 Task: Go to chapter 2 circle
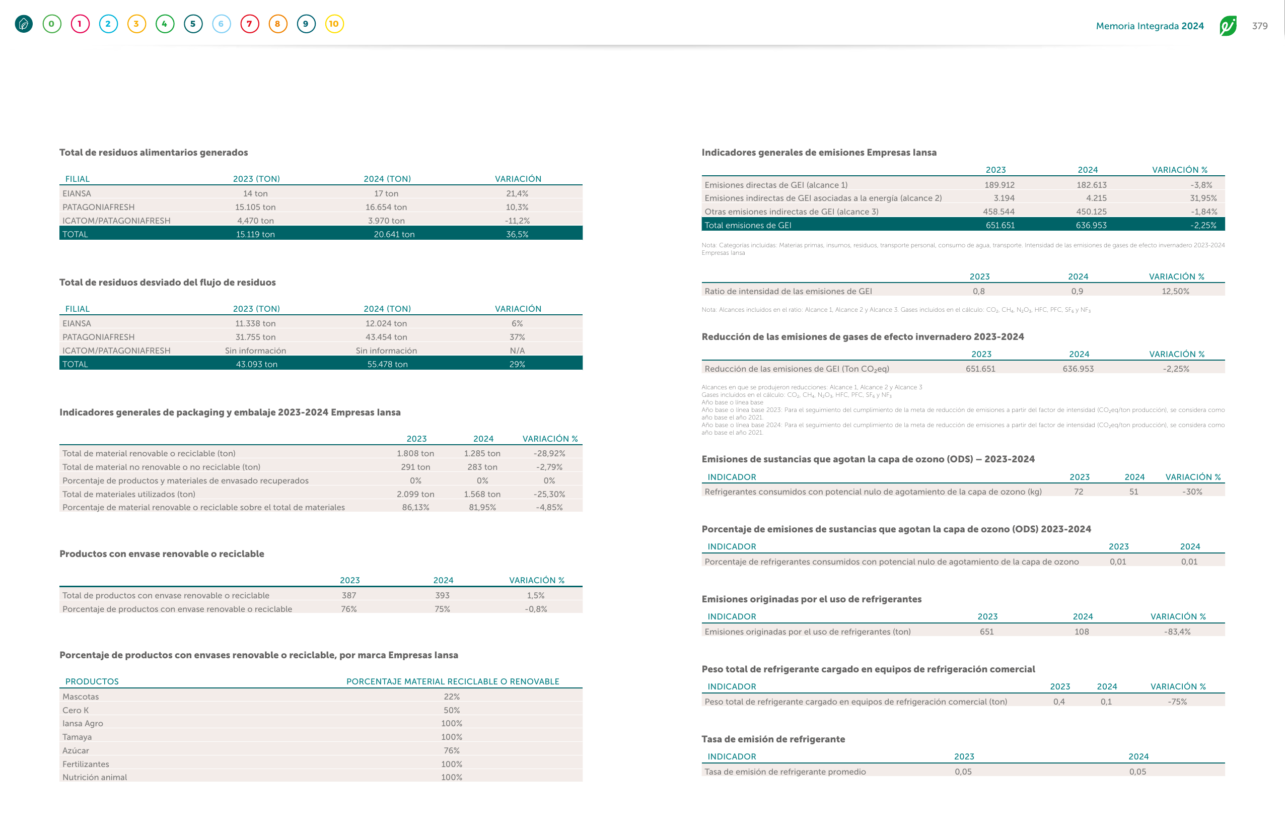[108, 24]
